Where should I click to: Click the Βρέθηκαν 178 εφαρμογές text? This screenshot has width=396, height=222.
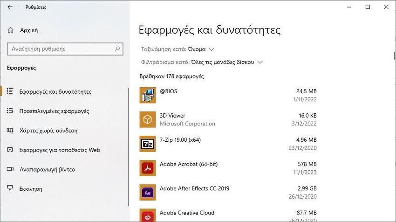pyautogui.click(x=172, y=76)
